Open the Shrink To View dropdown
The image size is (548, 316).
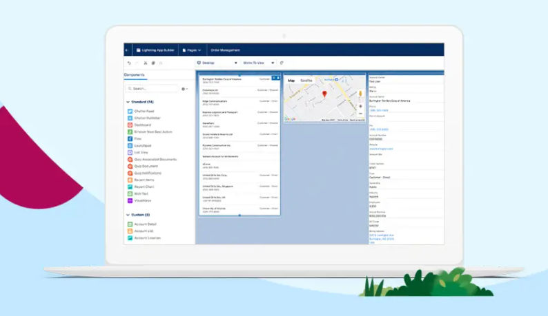258,63
